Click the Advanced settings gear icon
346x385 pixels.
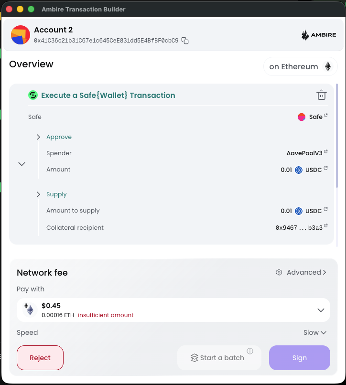(279, 272)
